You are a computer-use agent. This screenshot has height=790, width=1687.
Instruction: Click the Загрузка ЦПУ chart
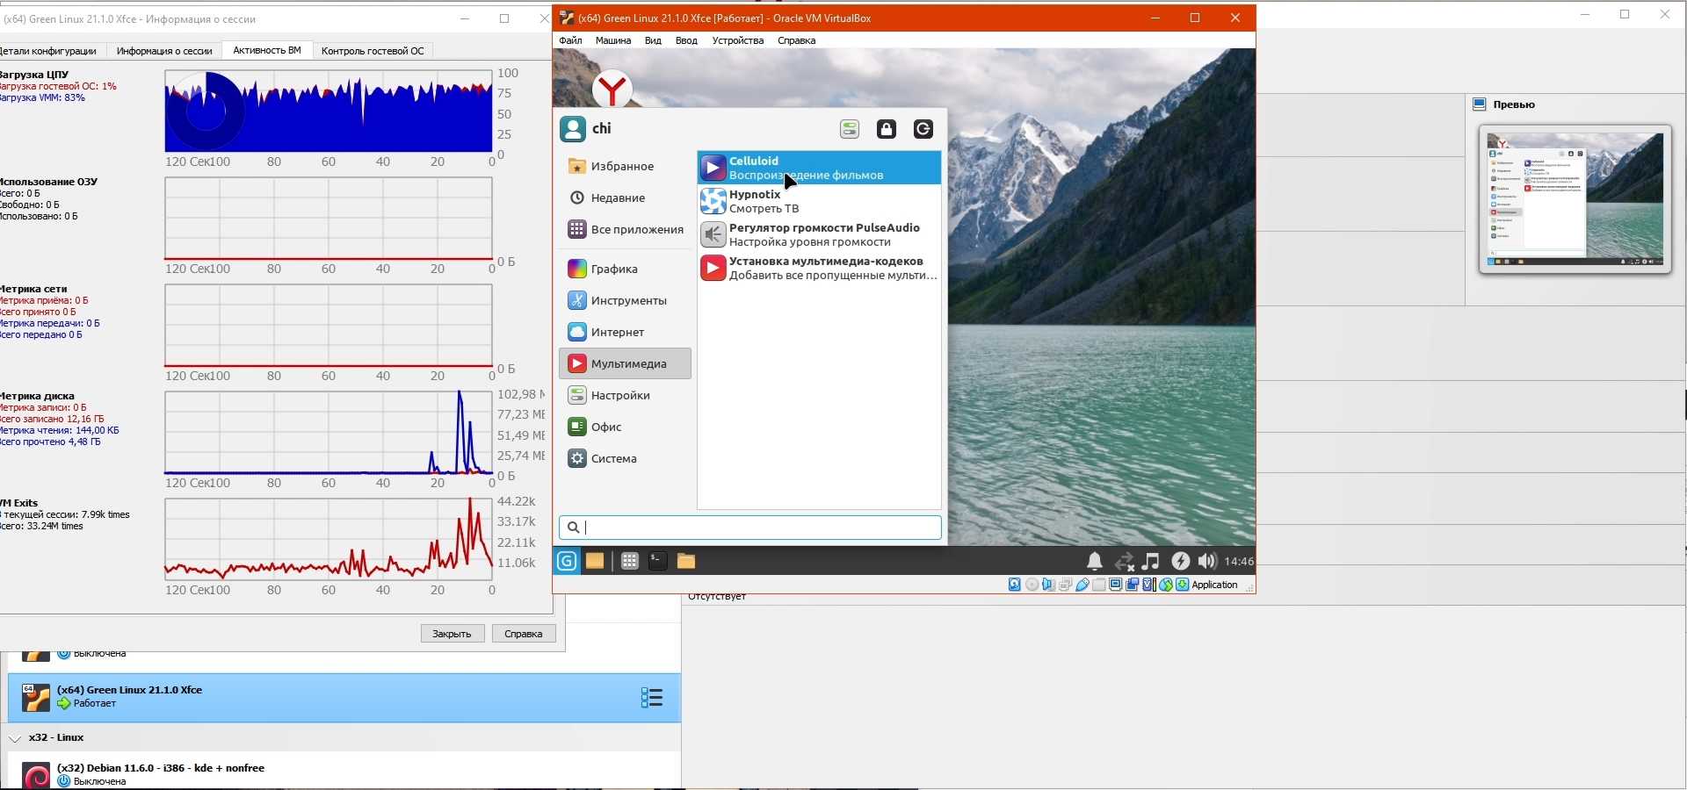click(x=329, y=111)
